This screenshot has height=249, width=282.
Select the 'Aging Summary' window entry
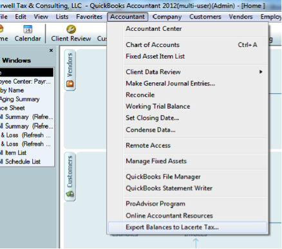pyautogui.click(x=26, y=99)
